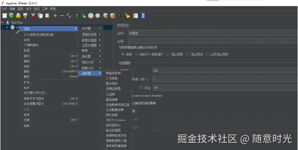Click the 名称 name input field

[x=213, y=33]
